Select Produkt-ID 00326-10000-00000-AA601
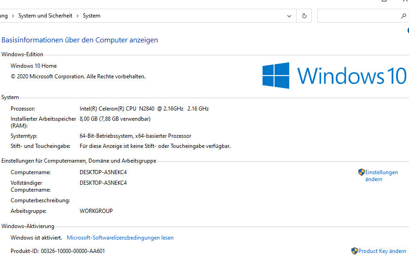The image size is (409, 264). [x=58, y=251]
